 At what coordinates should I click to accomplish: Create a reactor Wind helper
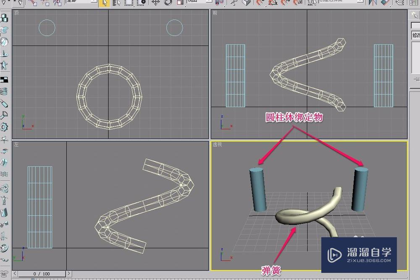point(4,139)
